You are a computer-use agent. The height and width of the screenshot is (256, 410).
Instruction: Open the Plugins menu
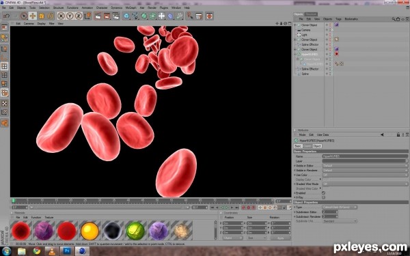tap(164, 8)
